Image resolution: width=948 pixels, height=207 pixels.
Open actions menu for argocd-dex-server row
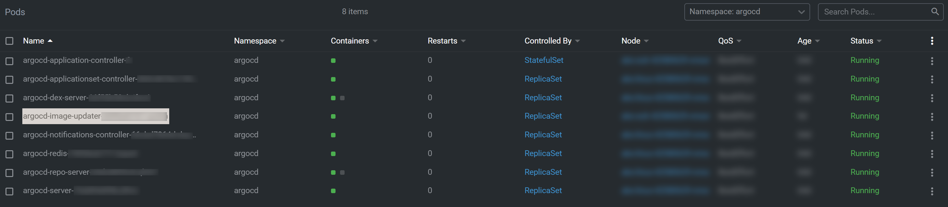tap(932, 98)
